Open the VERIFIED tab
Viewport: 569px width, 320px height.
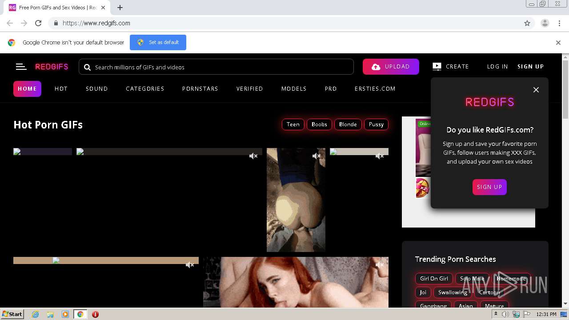pyautogui.click(x=250, y=89)
